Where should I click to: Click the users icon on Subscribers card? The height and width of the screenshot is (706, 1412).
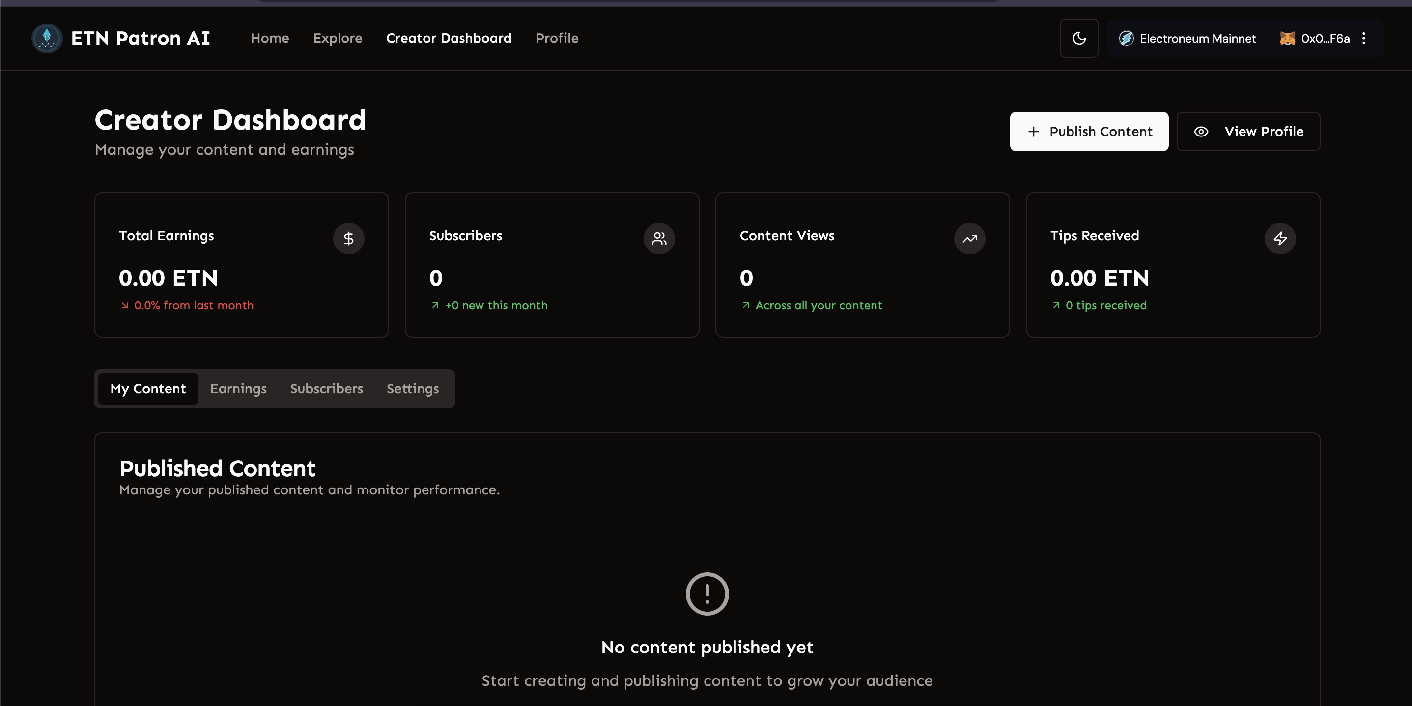click(659, 239)
